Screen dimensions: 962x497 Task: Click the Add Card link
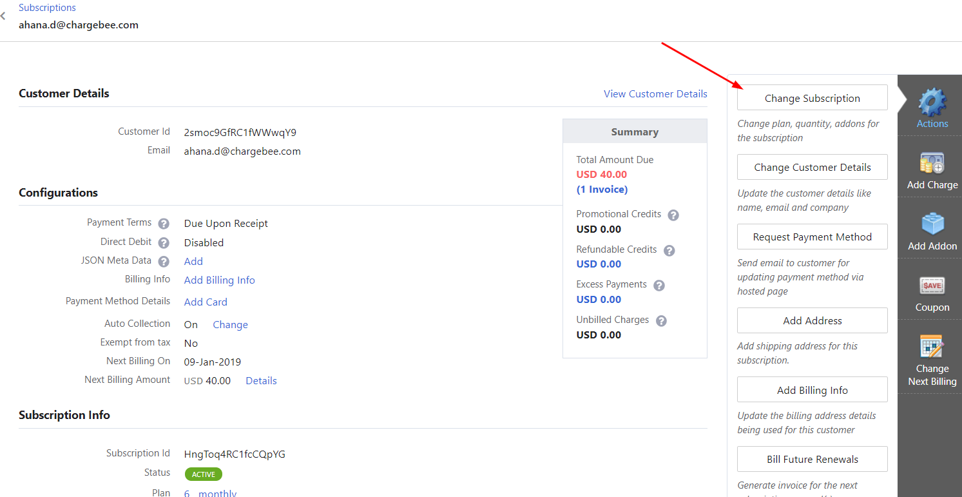(x=206, y=302)
